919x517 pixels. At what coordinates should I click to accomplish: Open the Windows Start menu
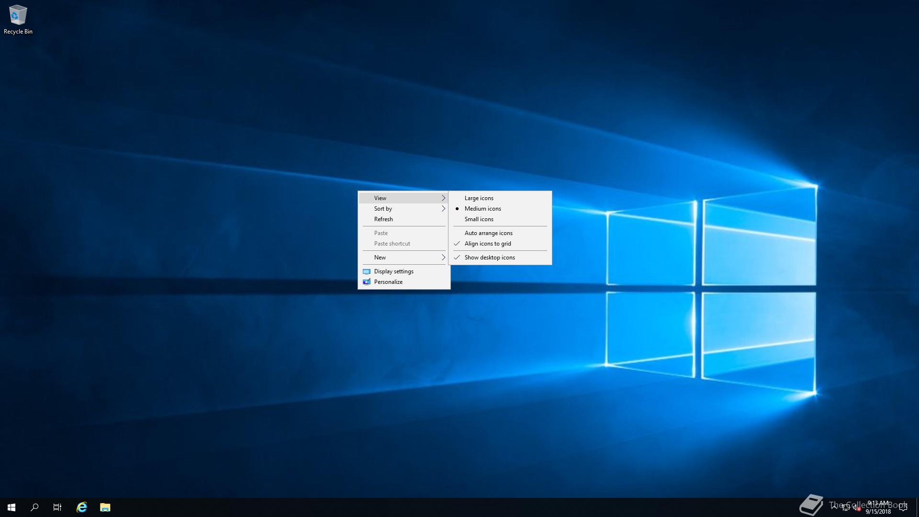pyautogui.click(x=11, y=507)
